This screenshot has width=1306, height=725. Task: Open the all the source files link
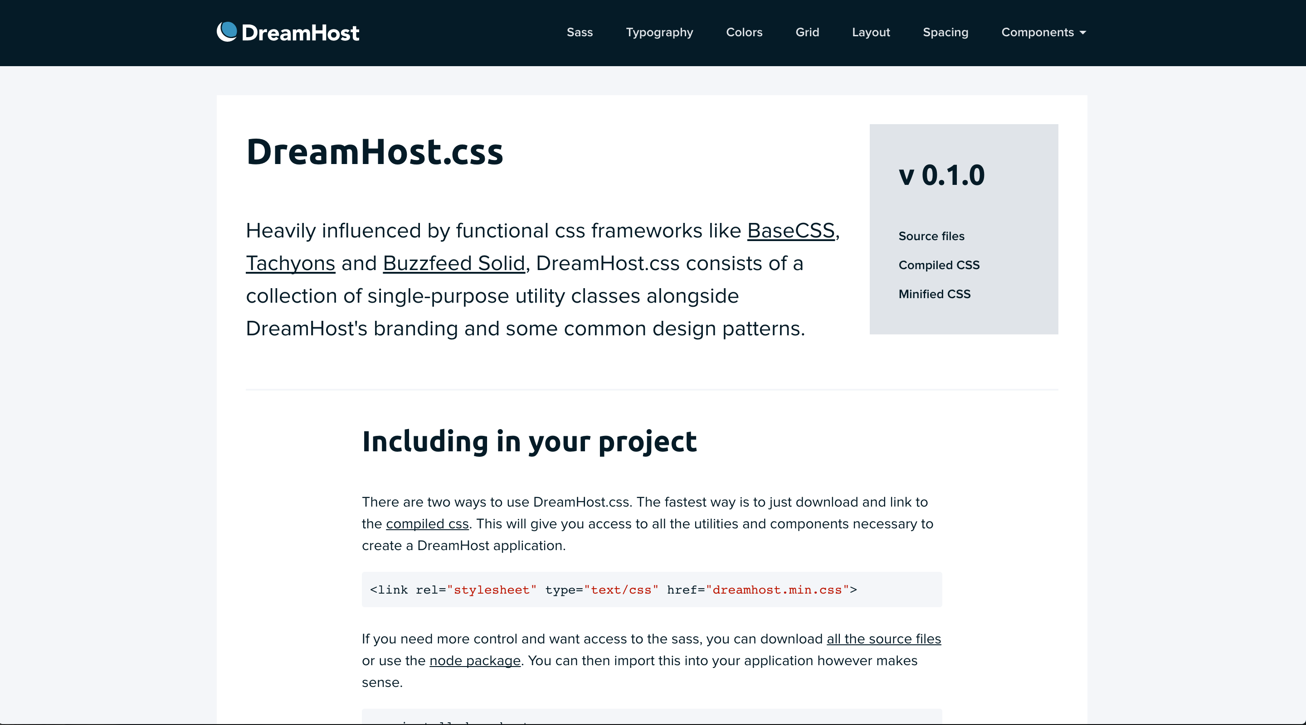(x=883, y=639)
